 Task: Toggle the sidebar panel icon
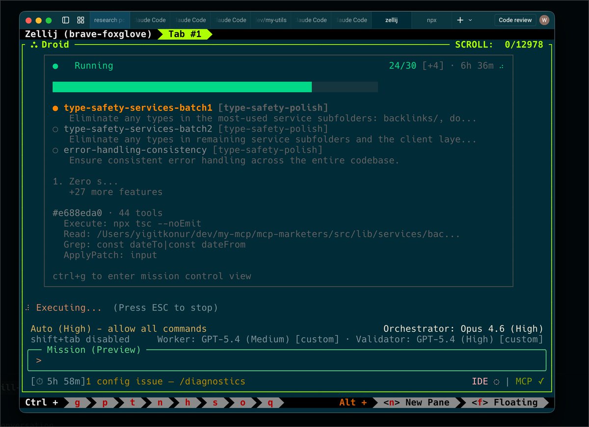66,20
